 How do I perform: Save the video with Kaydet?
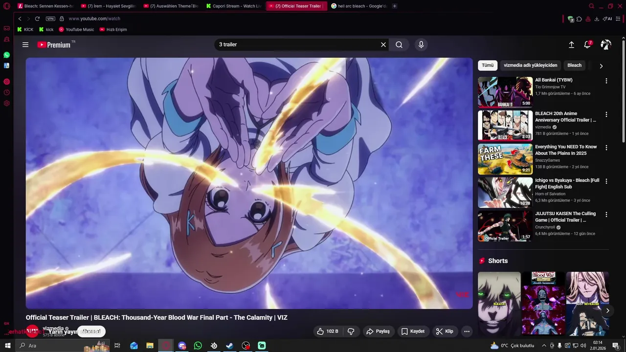coord(413,331)
